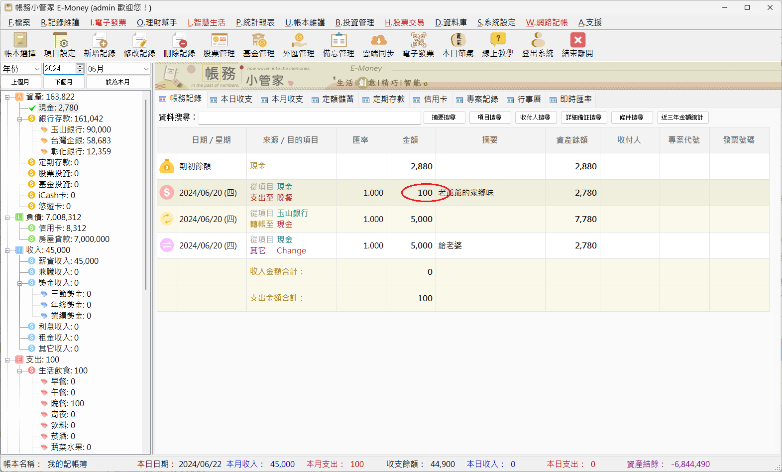Click the 刪除記錄 toolbar icon
This screenshot has width=782, height=472.
pos(179,45)
